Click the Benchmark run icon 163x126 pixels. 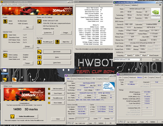point(39,52)
